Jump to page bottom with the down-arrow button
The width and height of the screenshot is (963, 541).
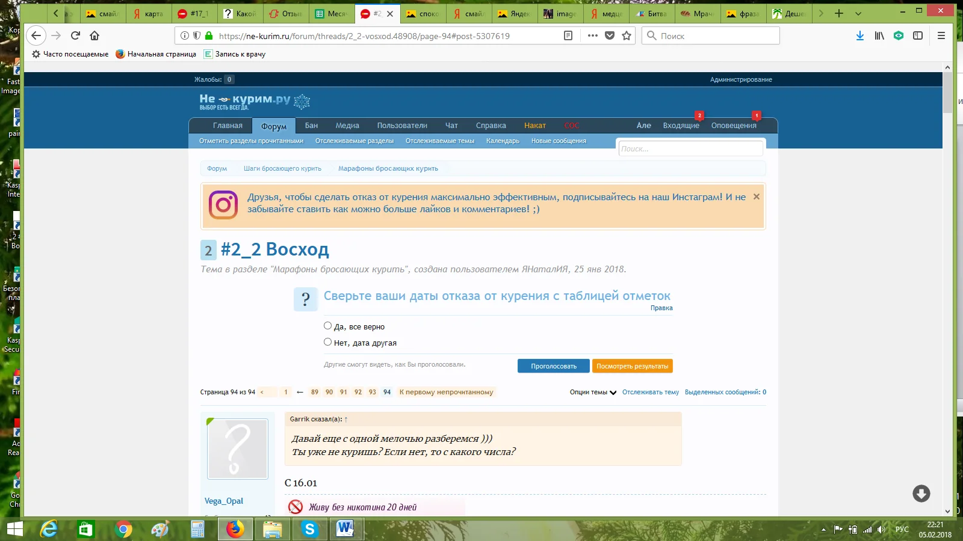[x=921, y=494]
